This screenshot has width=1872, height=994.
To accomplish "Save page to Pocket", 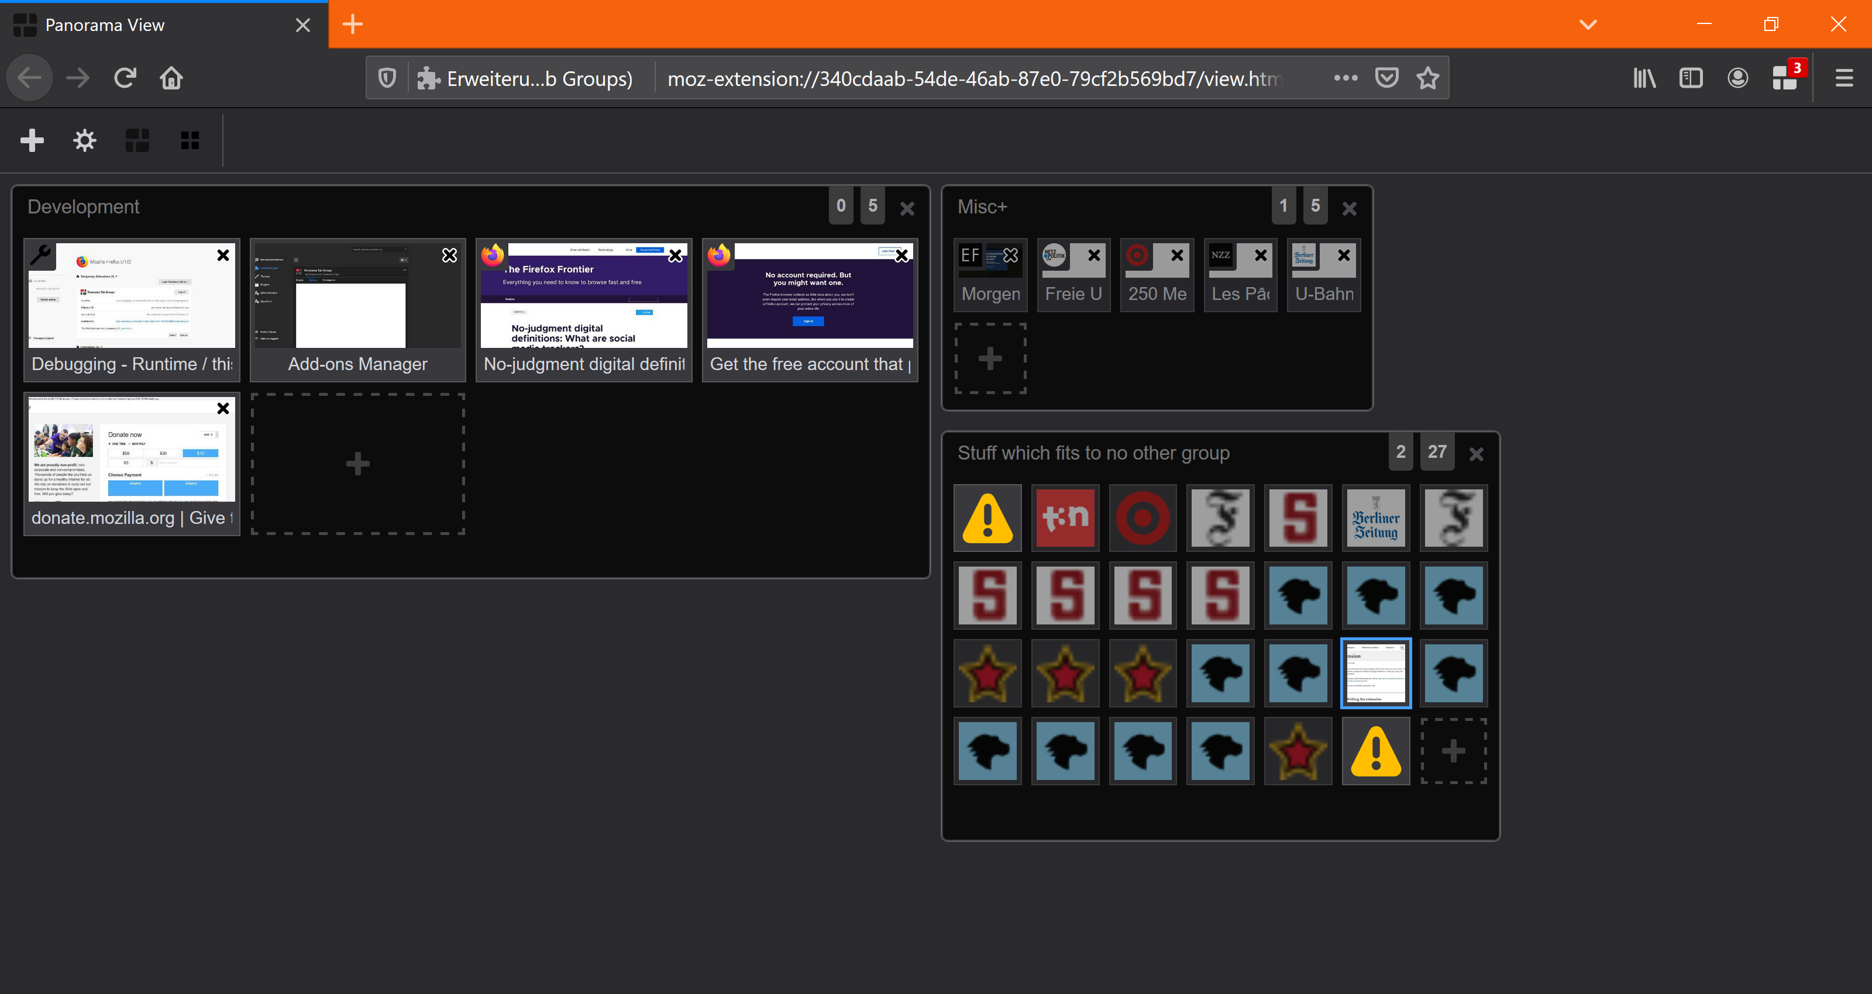I will [x=1386, y=78].
